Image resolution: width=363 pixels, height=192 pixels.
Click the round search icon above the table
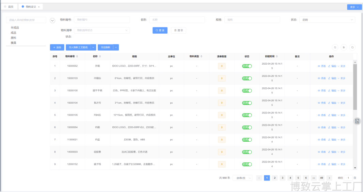tap(352, 48)
